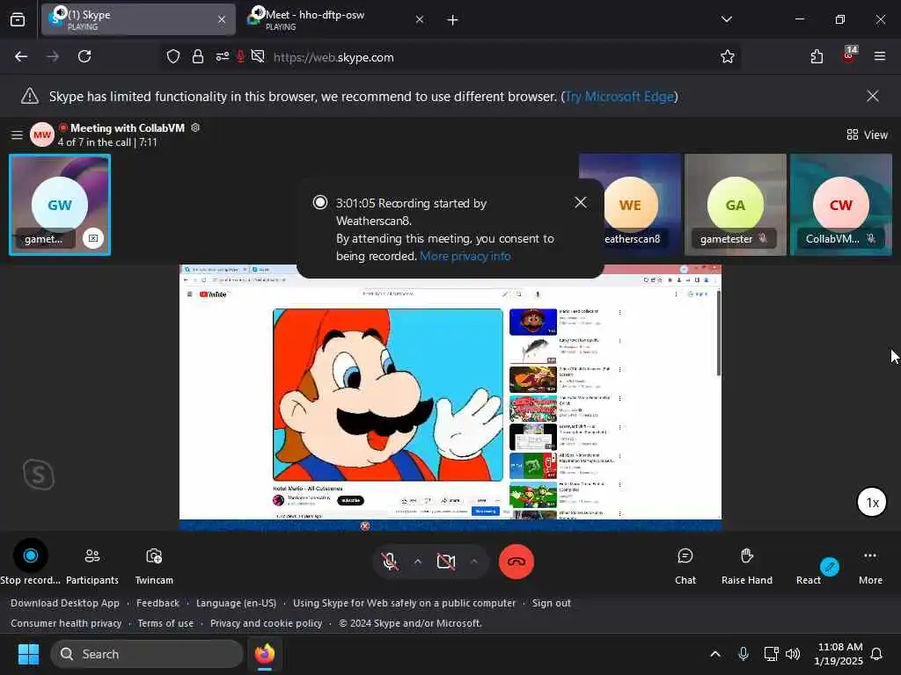Open the extension with 14 badge
Screen dimensions: 901x675
[x=849, y=55]
